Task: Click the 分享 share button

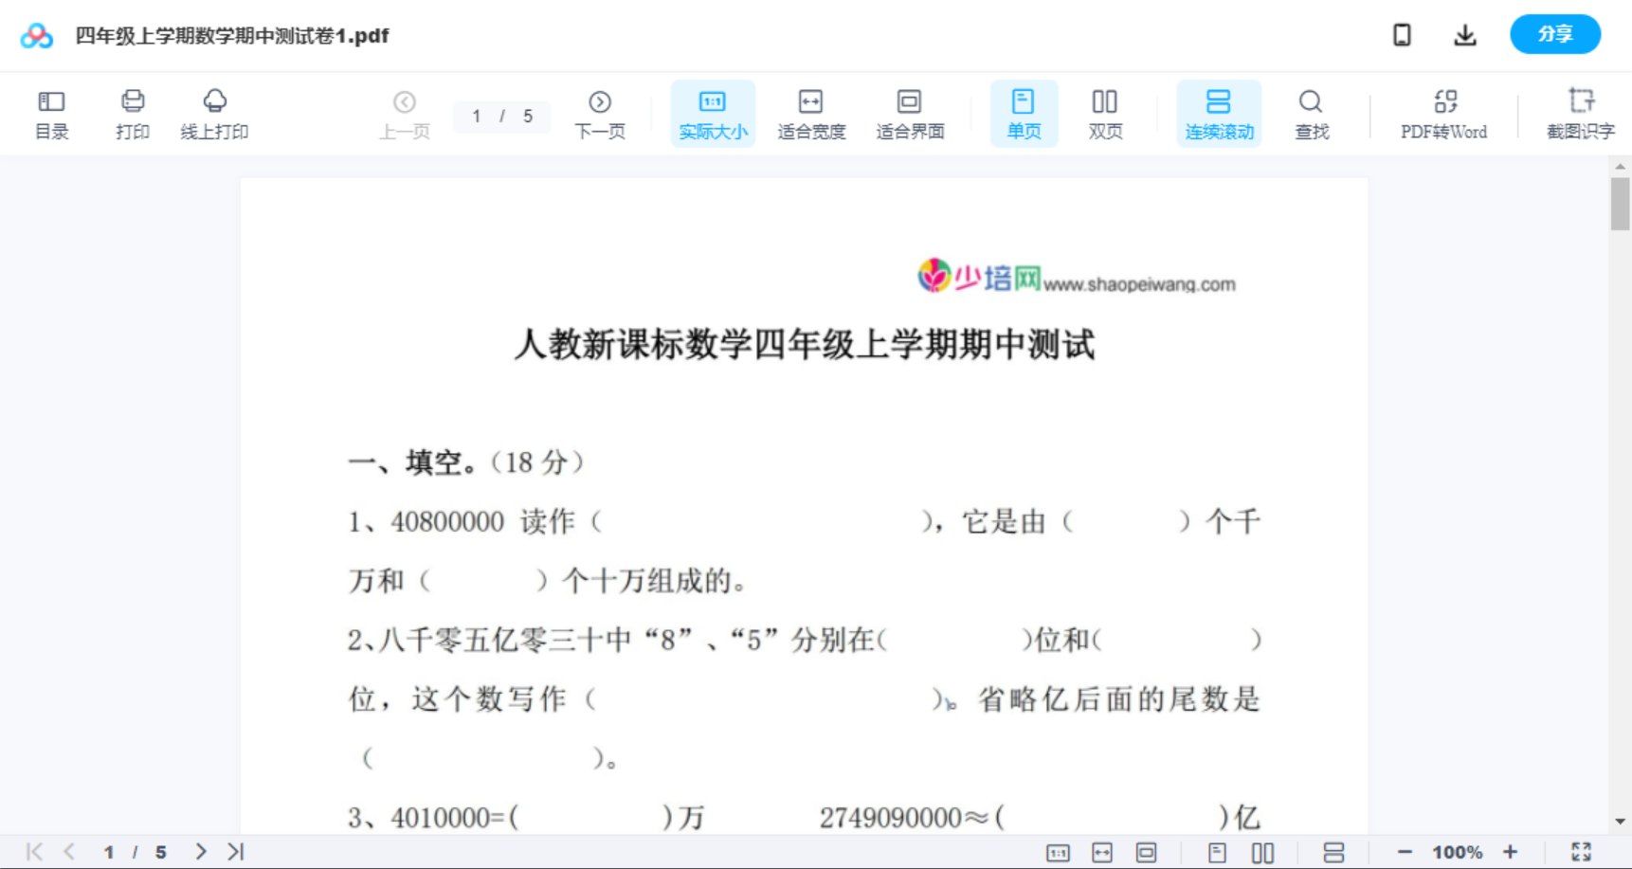Action: tap(1554, 34)
